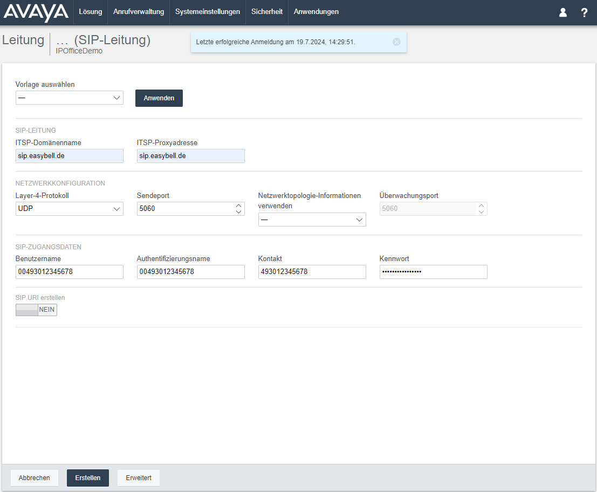This screenshot has height=492, width=597.
Task: Open the Sicherheit menu
Action: (267, 12)
